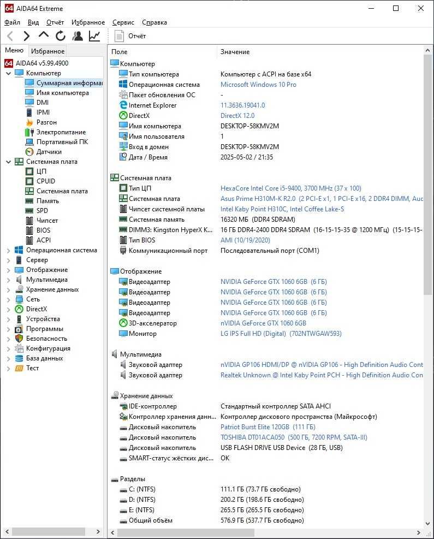Screen dimensions: 434x539
Task: Click the CPUID chip icon
Action: point(29,181)
